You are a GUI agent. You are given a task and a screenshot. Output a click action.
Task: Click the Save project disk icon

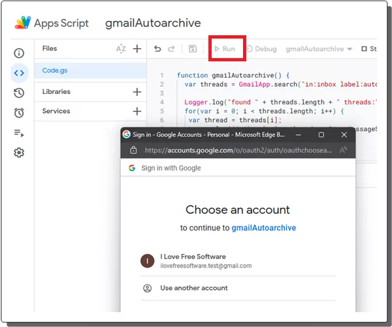pyautogui.click(x=193, y=49)
